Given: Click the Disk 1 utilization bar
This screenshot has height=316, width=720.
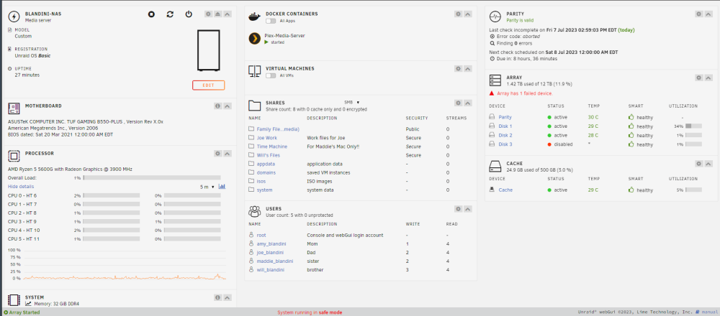Looking at the screenshot, I should pyautogui.click(x=693, y=126).
